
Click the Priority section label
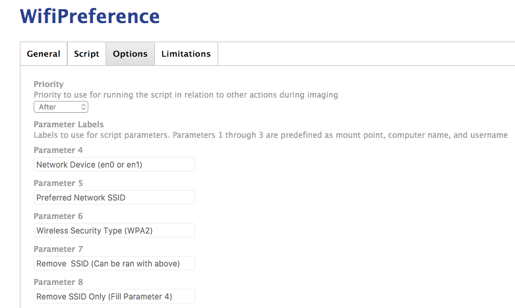49,84
